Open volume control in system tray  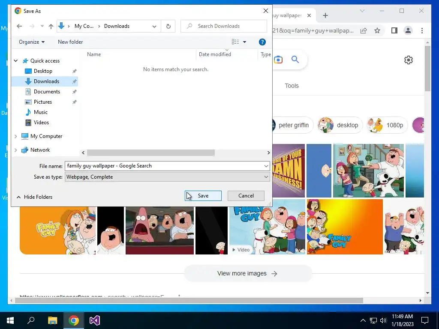(x=384, y=320)
